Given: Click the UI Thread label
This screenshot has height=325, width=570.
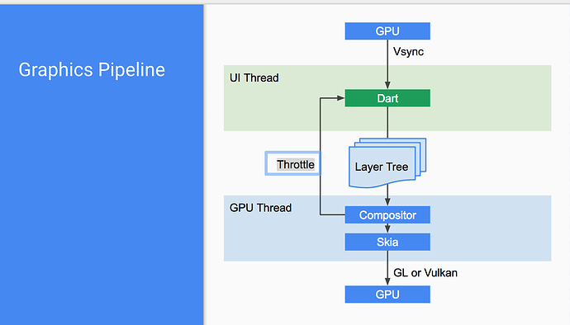Looking at the screenshot, I should (x=254, y=78).
